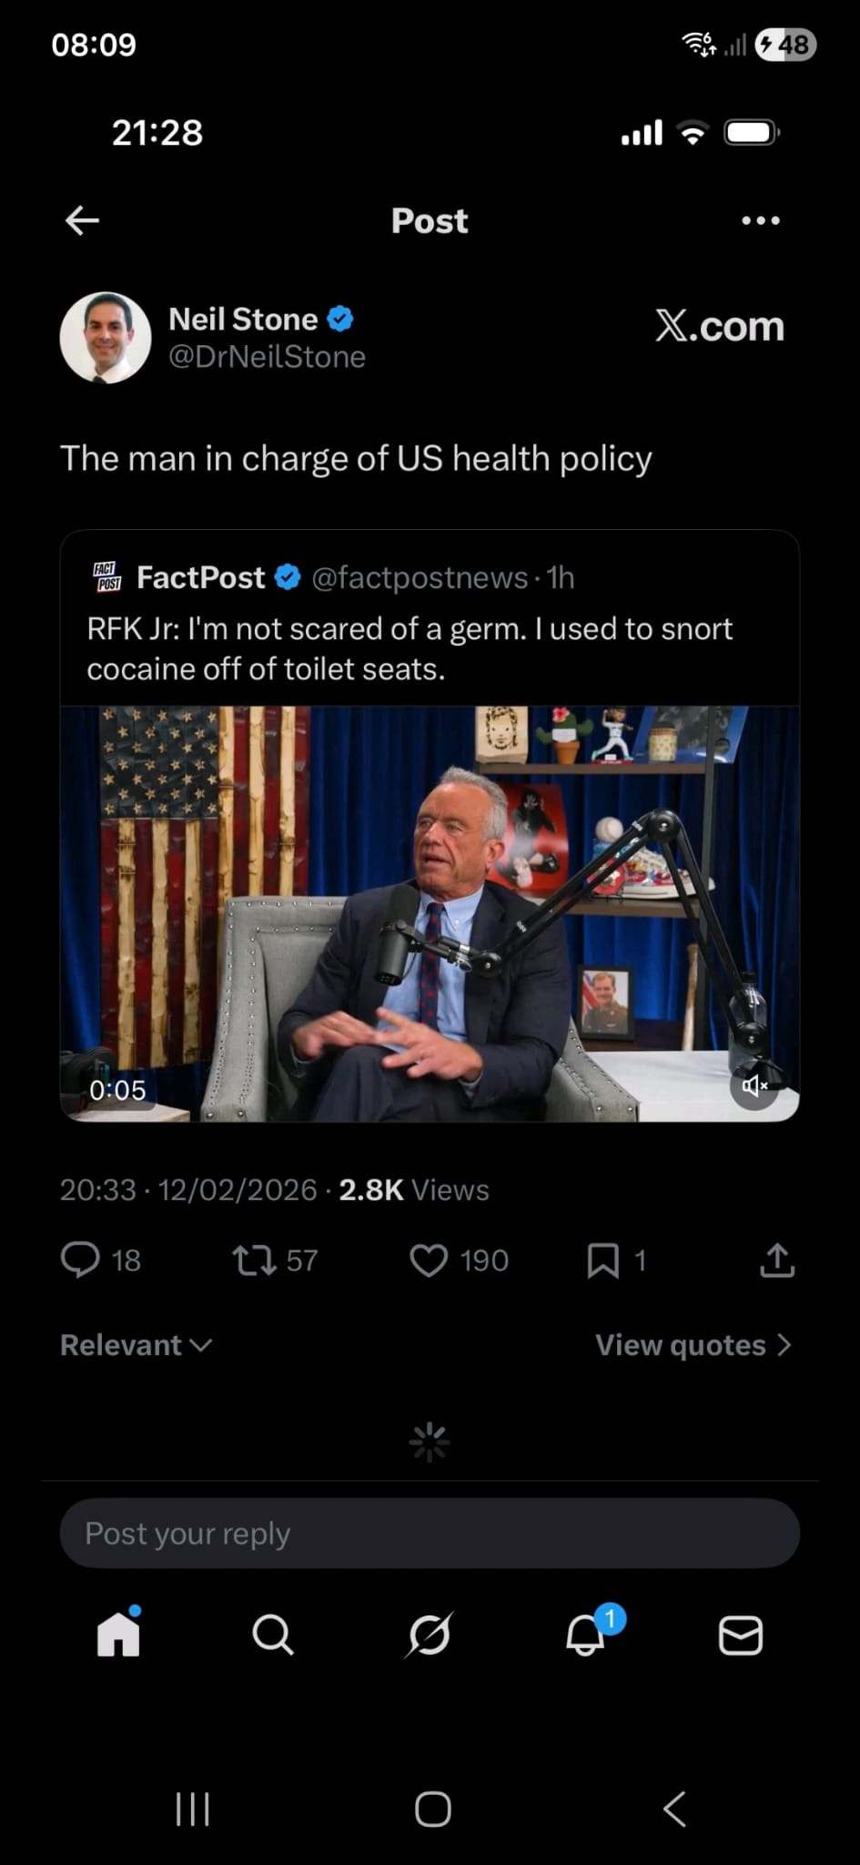Open the Messages envelope icon

741,1635
